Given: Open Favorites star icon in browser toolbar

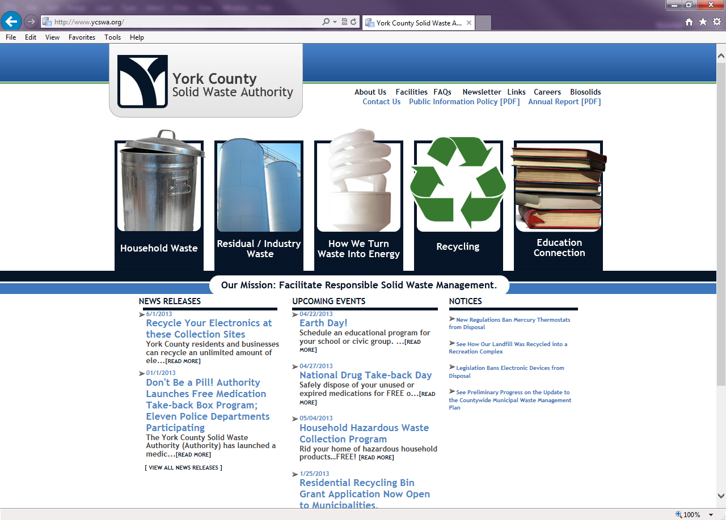Looking at the screenshot, I should pos(703,22).
